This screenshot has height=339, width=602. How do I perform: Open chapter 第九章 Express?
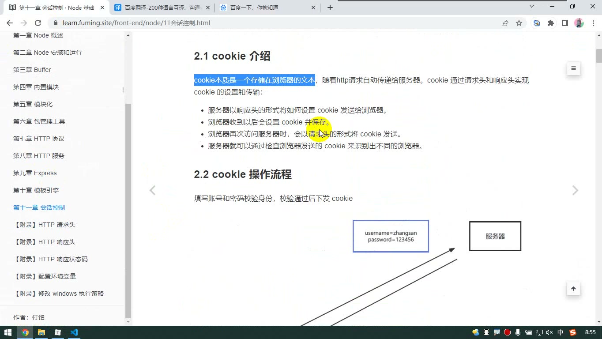[x=35, y=173]
